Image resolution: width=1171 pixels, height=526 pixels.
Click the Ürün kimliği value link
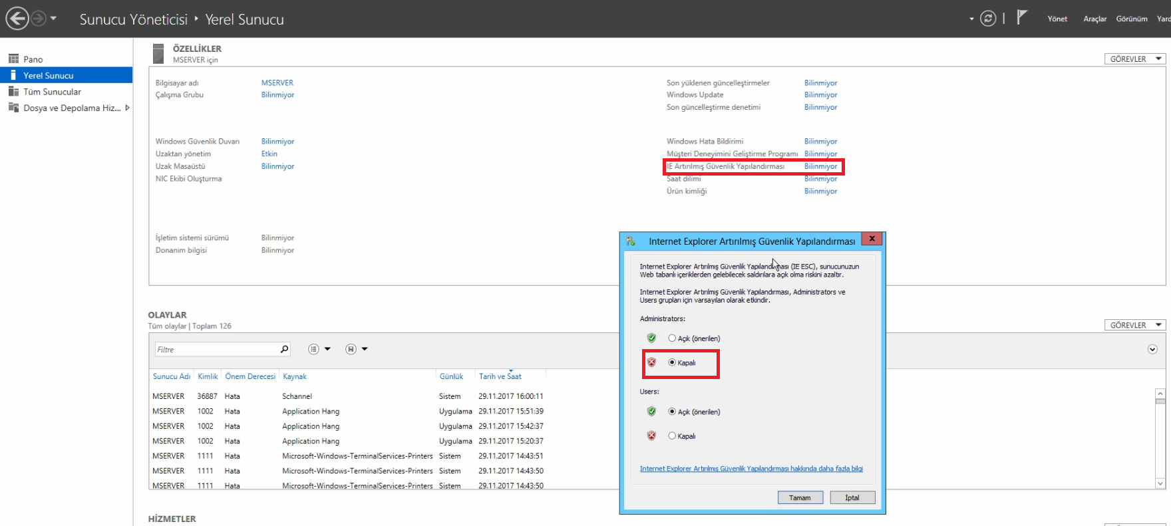(820, 191)
